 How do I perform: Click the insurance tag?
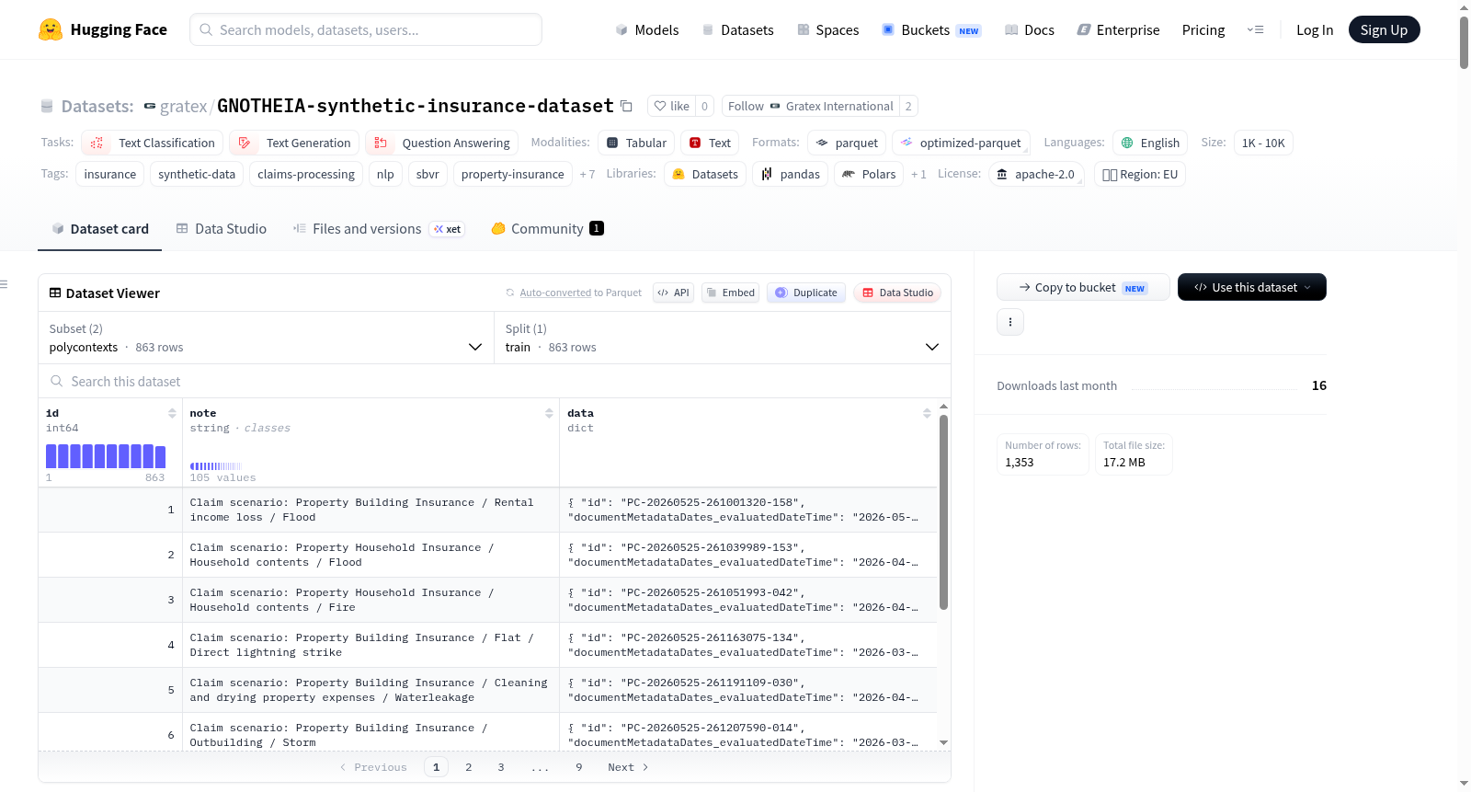pos(109,174)
